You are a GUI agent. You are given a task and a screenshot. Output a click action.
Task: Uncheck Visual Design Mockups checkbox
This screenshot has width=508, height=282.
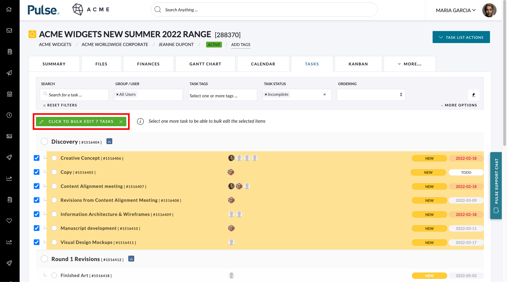pos(37,242)
